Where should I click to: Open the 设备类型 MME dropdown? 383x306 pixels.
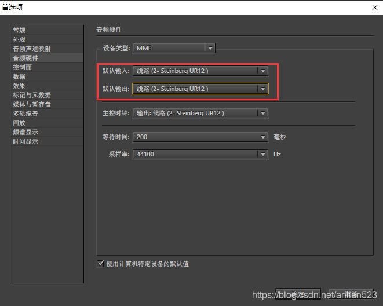pos(174,48)
